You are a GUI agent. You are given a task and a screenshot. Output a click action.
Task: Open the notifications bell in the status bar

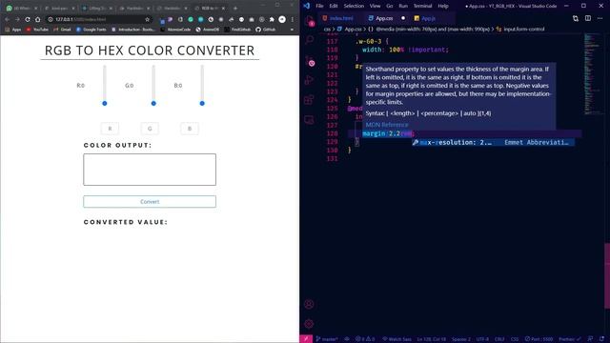[601, 339]
